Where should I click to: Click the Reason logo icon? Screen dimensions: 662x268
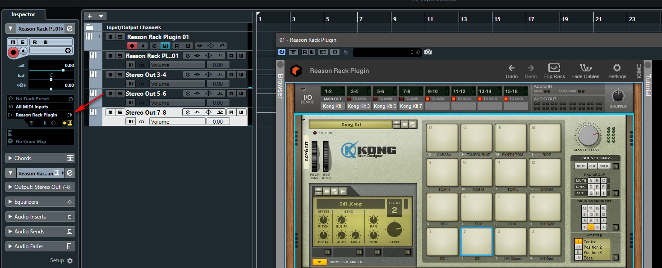[x=296, y=71]
